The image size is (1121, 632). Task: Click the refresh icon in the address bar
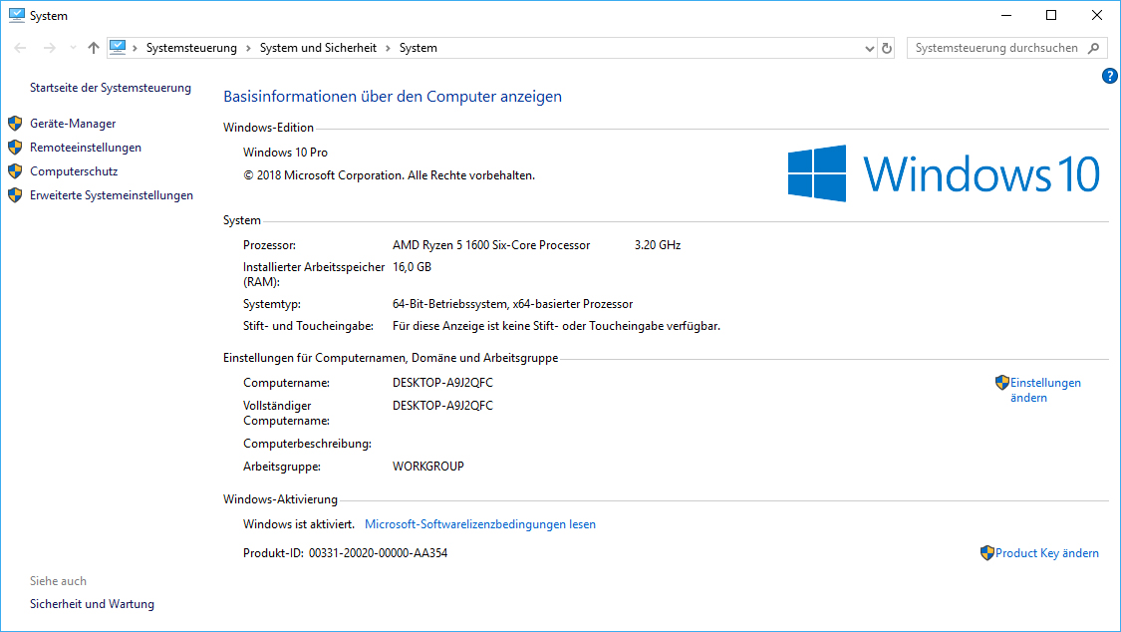point(886,47)
